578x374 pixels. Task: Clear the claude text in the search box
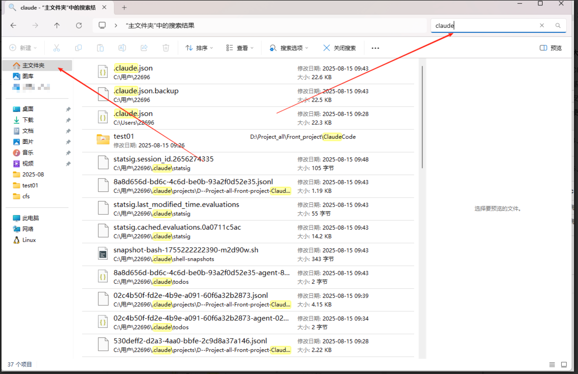(x=542, y=25)
